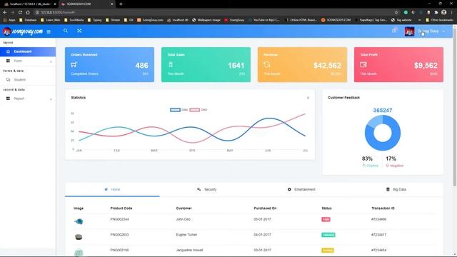Click customer name Jacqueline Howell
The width and height of the screenshot is (457, 257).
point(189,250)
